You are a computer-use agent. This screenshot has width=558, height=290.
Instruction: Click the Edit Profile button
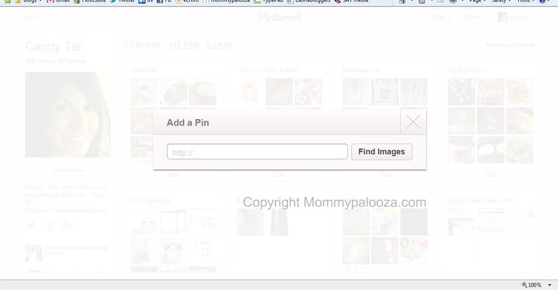coord(68,170)
